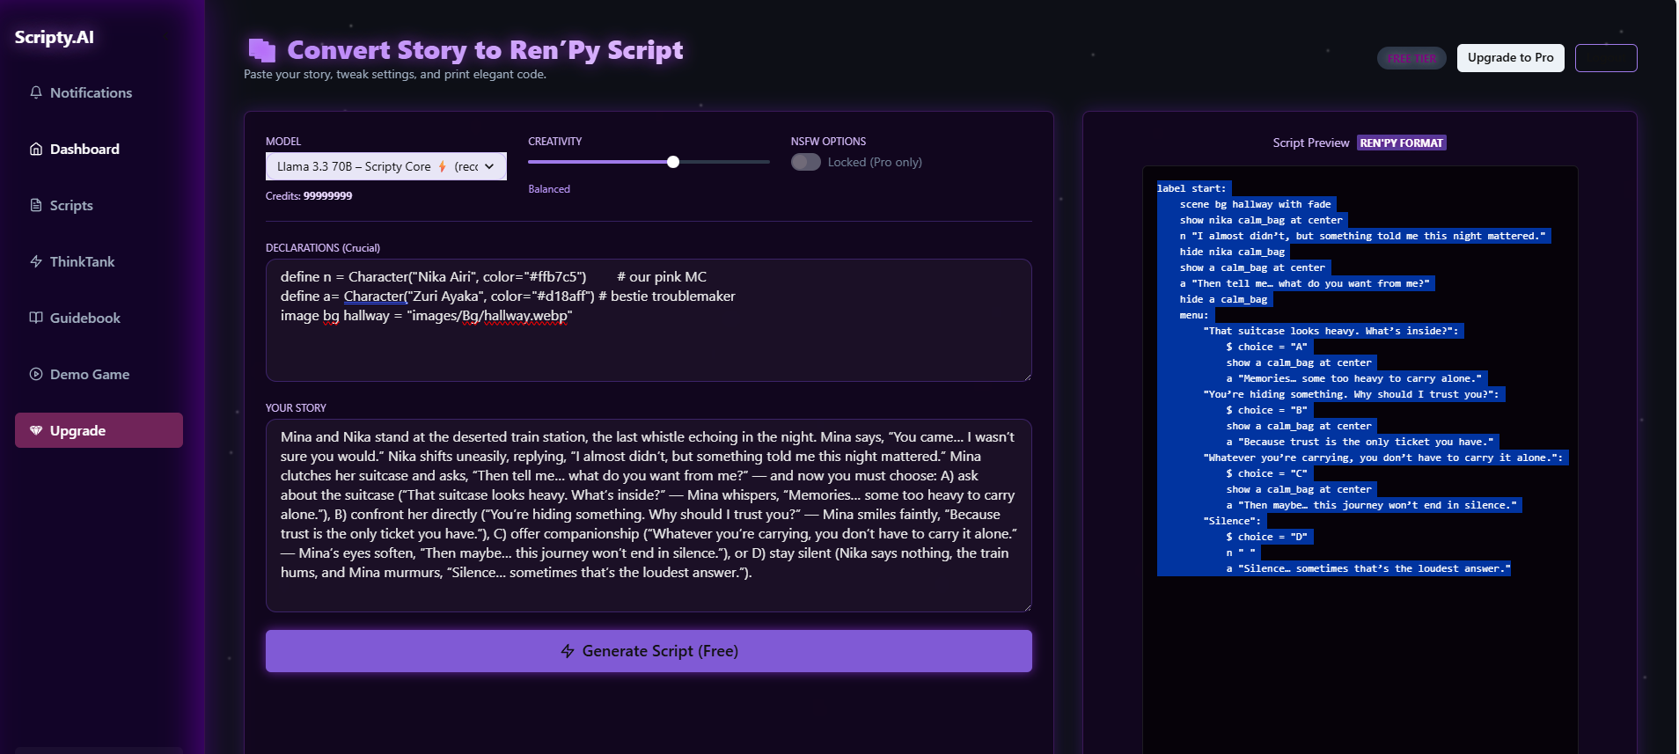Go to the Guidebook sidebar page
This screenshot has height=754, width=1679.
pyautogui.click(x=84, y=318)
